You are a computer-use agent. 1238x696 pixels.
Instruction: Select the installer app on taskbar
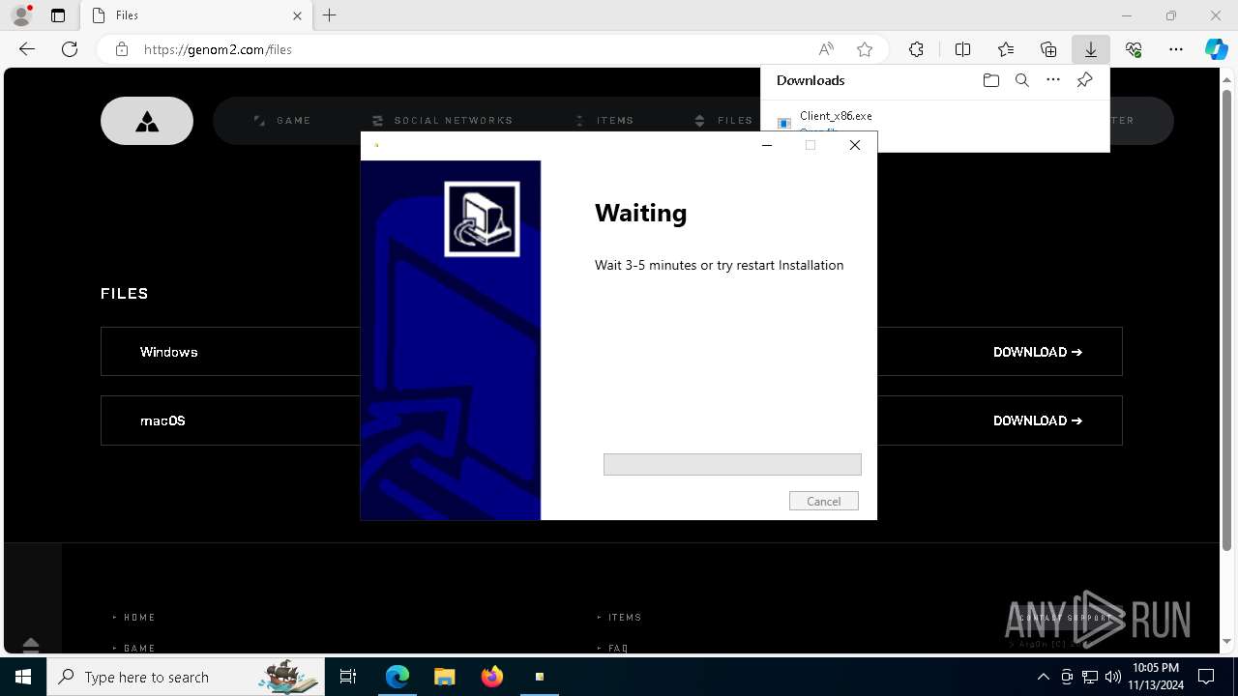click(x=540, y=677)
